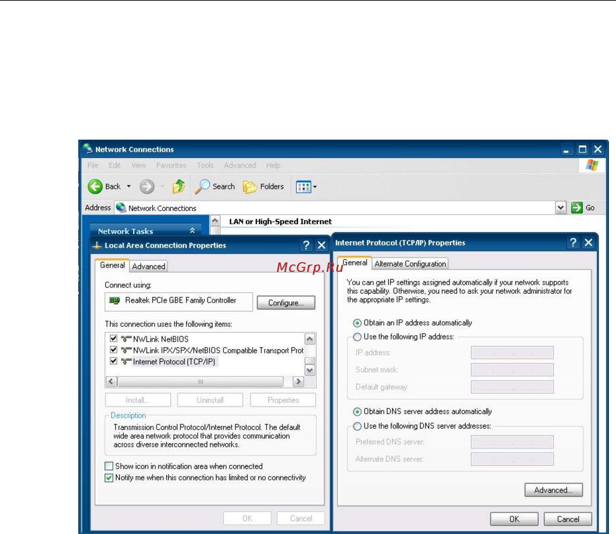This screenshot has width=616, height=534.
Task: Select Use the following DNS server addresses
Action: coord(357,426)
